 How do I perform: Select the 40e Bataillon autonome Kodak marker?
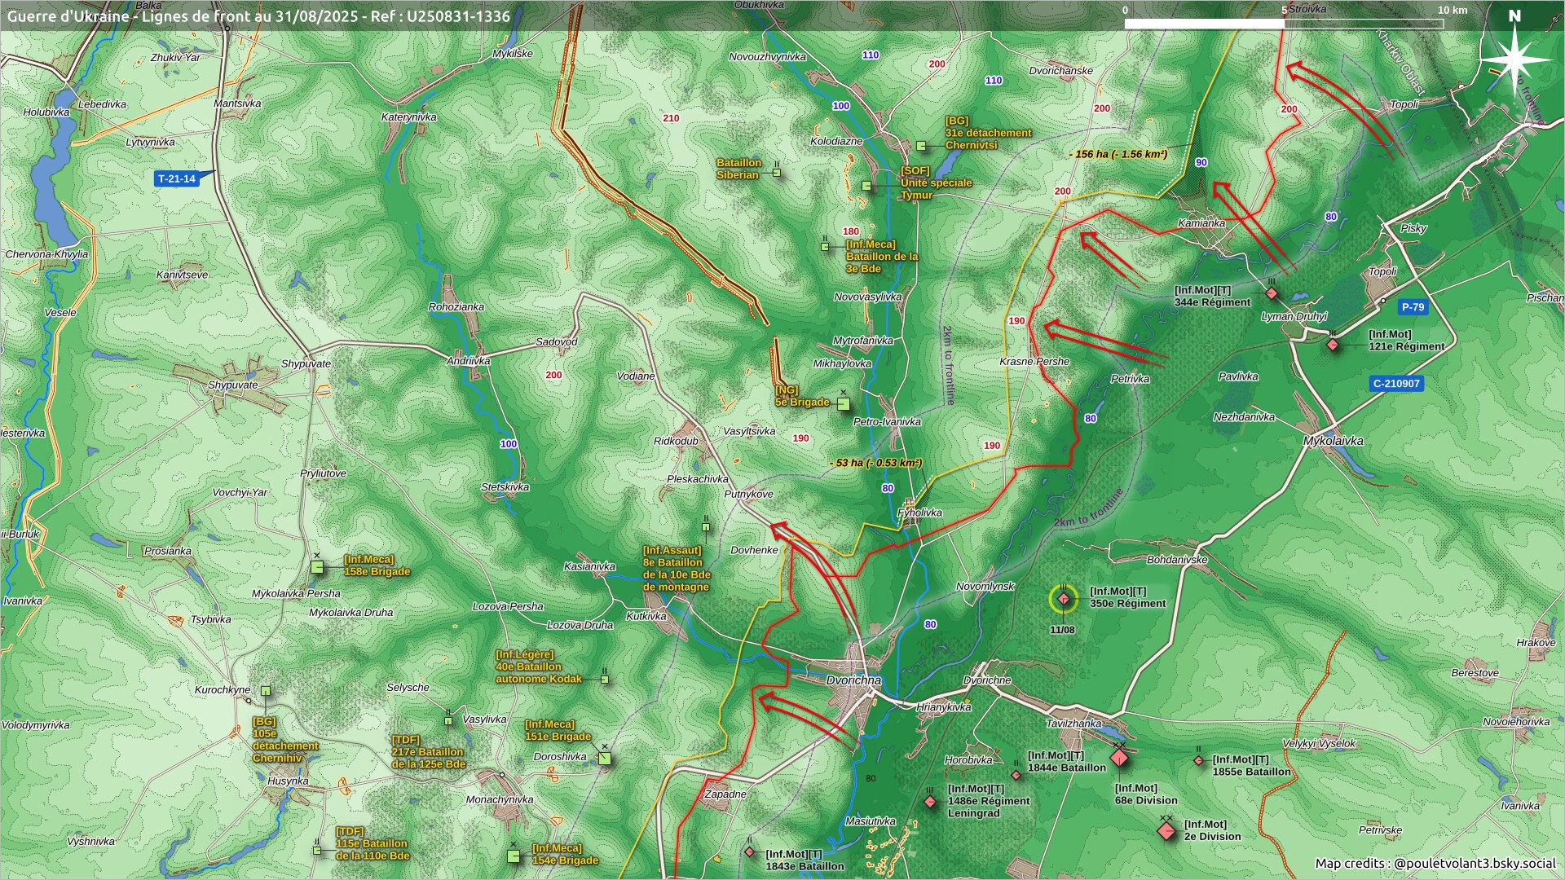click(605, 679)
